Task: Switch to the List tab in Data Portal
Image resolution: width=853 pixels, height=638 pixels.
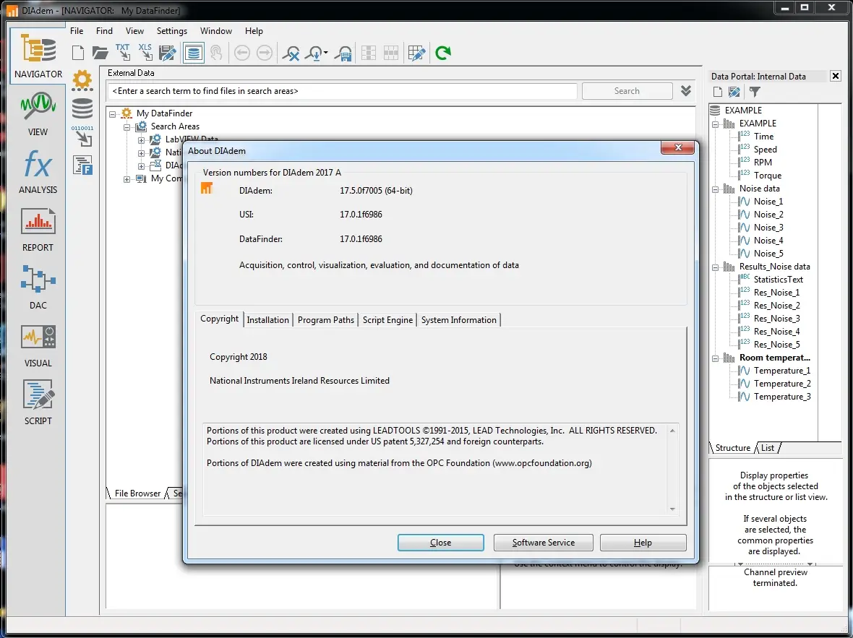Action: [x=768, y=448]
